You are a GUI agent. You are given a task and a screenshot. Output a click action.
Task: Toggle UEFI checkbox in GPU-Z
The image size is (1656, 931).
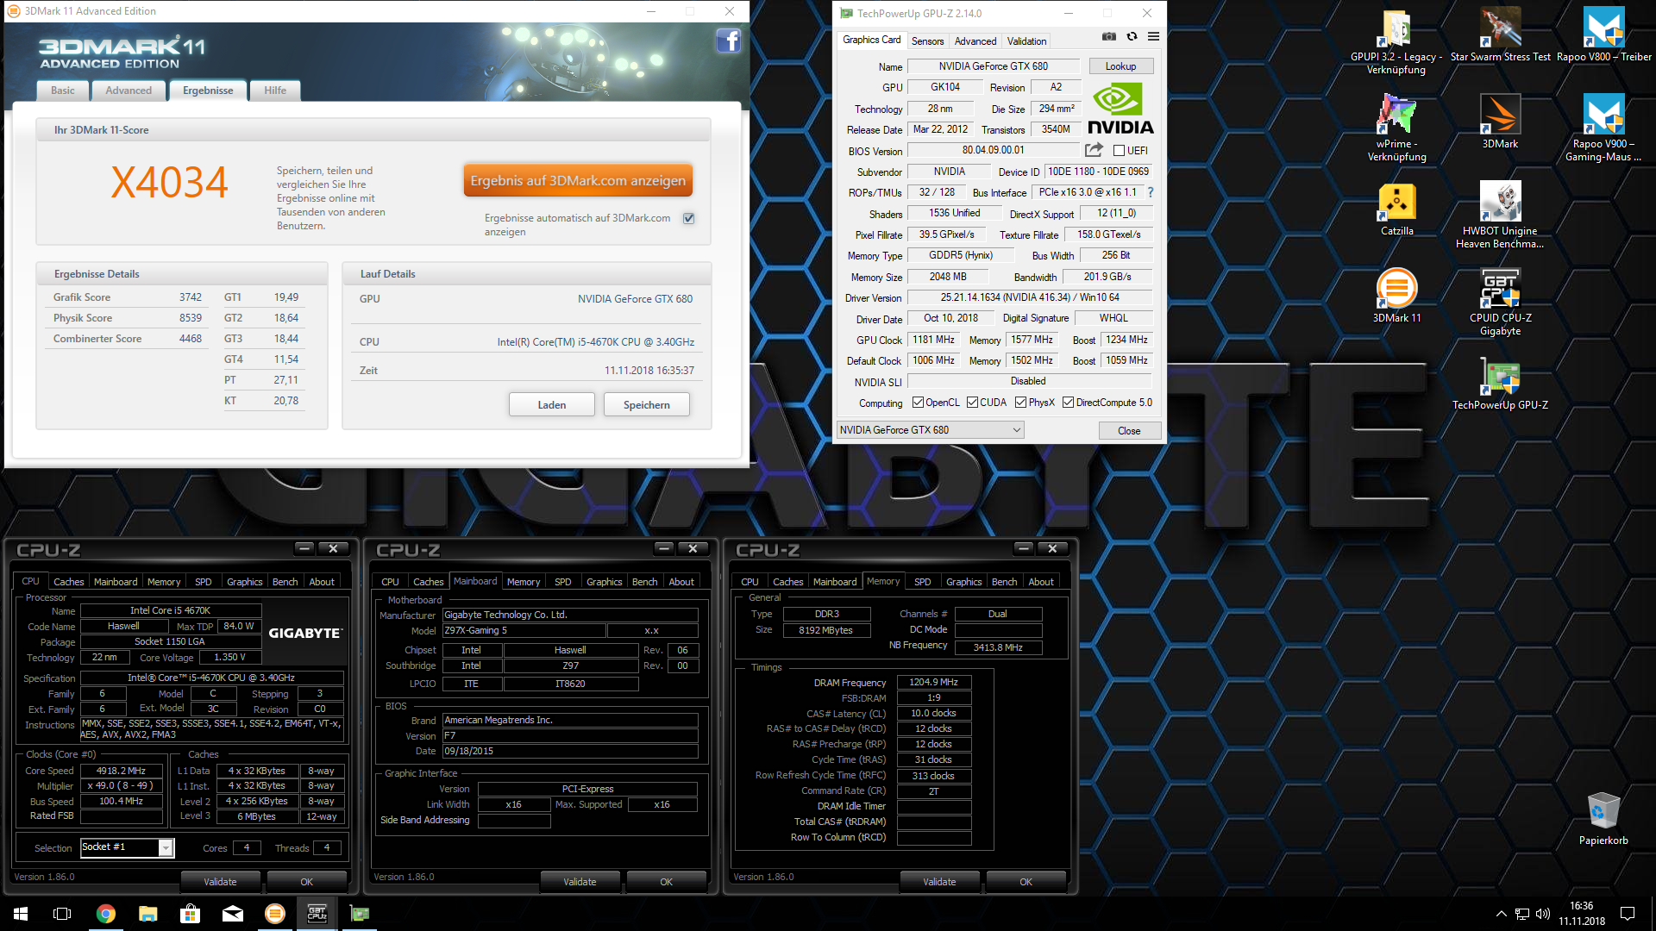click(x=1119, y=151)
